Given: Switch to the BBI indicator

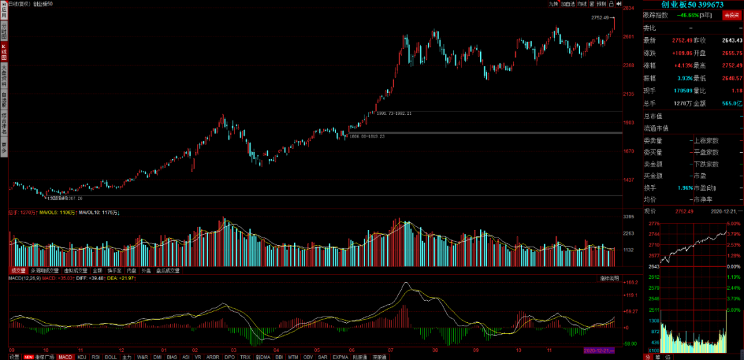Looking at the screenshot, I should [279, 357].
